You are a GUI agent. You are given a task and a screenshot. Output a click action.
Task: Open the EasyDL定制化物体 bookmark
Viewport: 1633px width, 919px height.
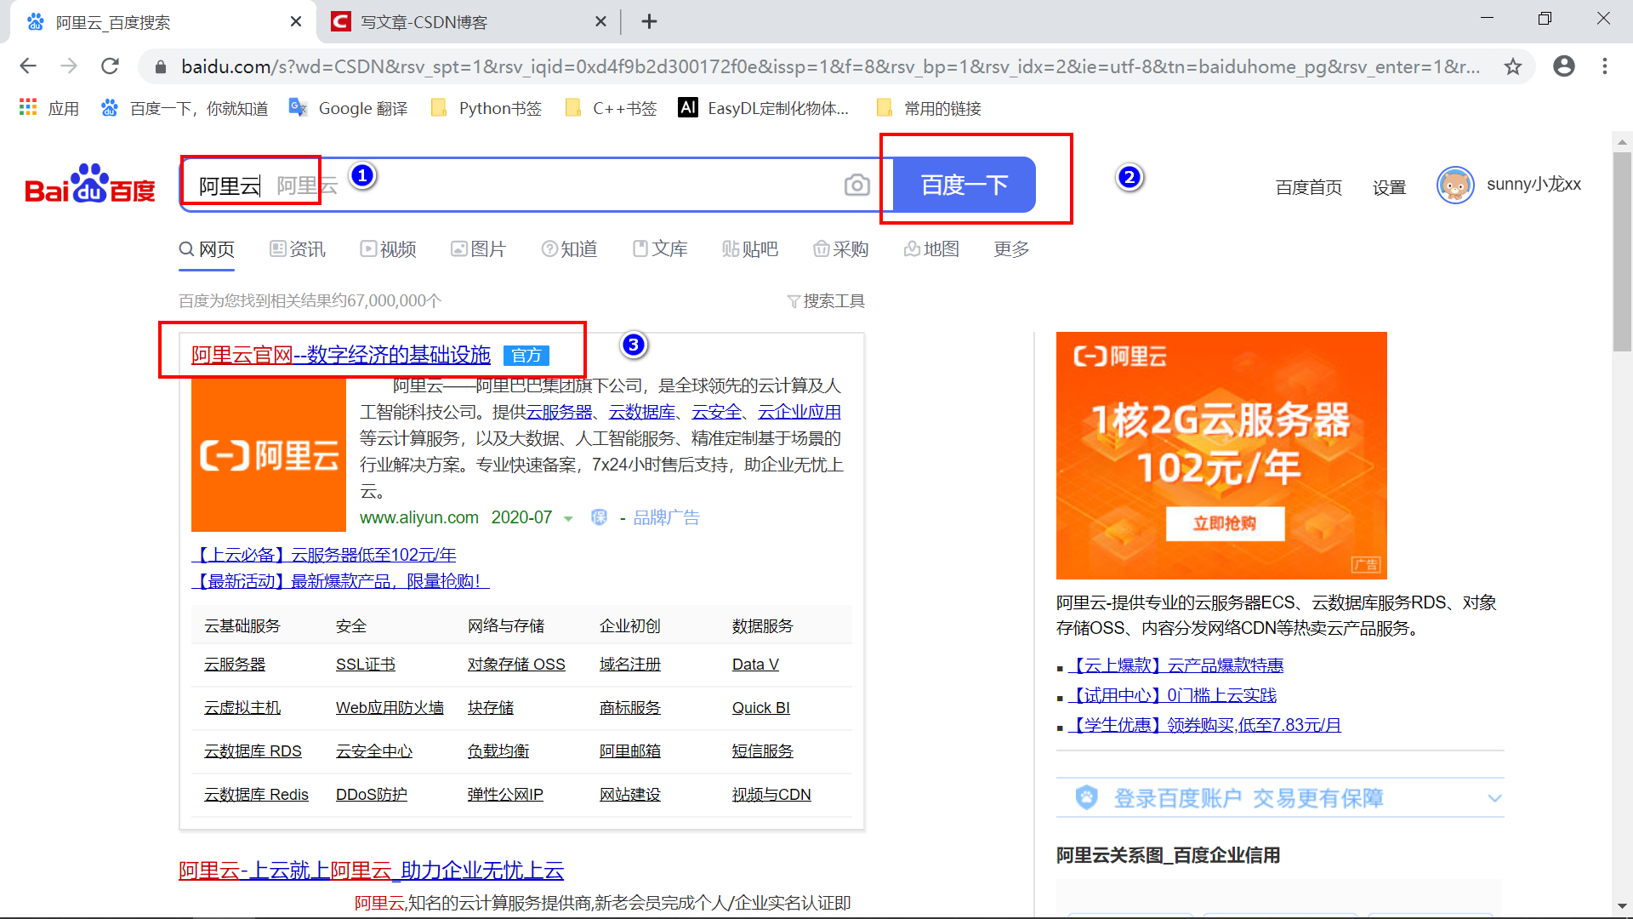(764, 108)
